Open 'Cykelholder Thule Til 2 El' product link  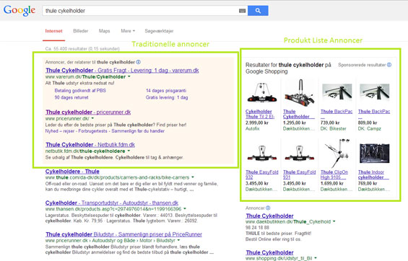(260, 114)
